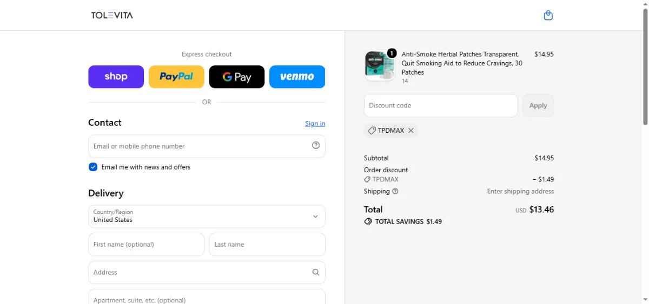Focus the First name (optional) field
This screenshot has width=649, height=304.
(146, 244)
